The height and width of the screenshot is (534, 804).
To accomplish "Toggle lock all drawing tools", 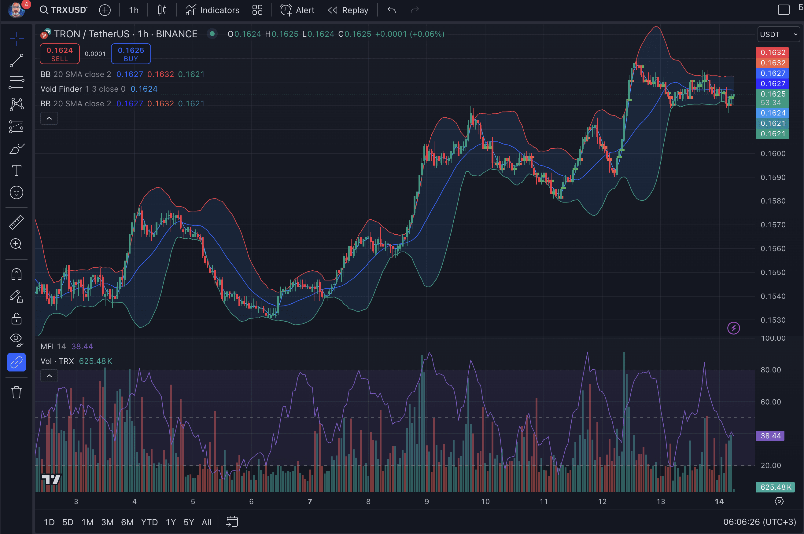I will point(17,319).
